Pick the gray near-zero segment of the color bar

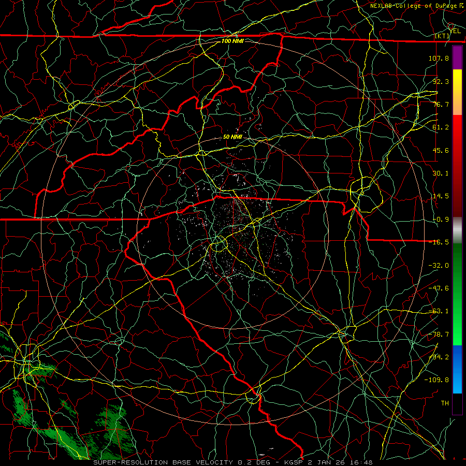[457, 230]
